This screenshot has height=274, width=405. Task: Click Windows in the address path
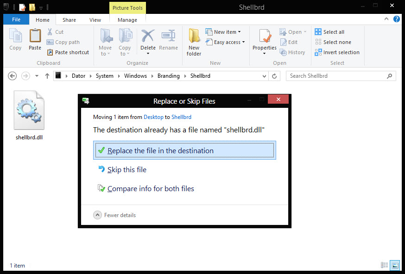tap(135, 76)
